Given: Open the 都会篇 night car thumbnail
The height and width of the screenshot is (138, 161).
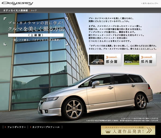Looking at the screenshot, I should tap(97, 60).
